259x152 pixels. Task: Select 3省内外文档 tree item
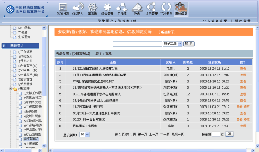click(32, 102)
